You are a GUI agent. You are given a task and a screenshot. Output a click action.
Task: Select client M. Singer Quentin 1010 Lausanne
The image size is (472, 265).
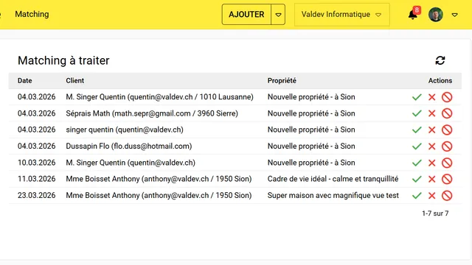click(x=159, y=97)
